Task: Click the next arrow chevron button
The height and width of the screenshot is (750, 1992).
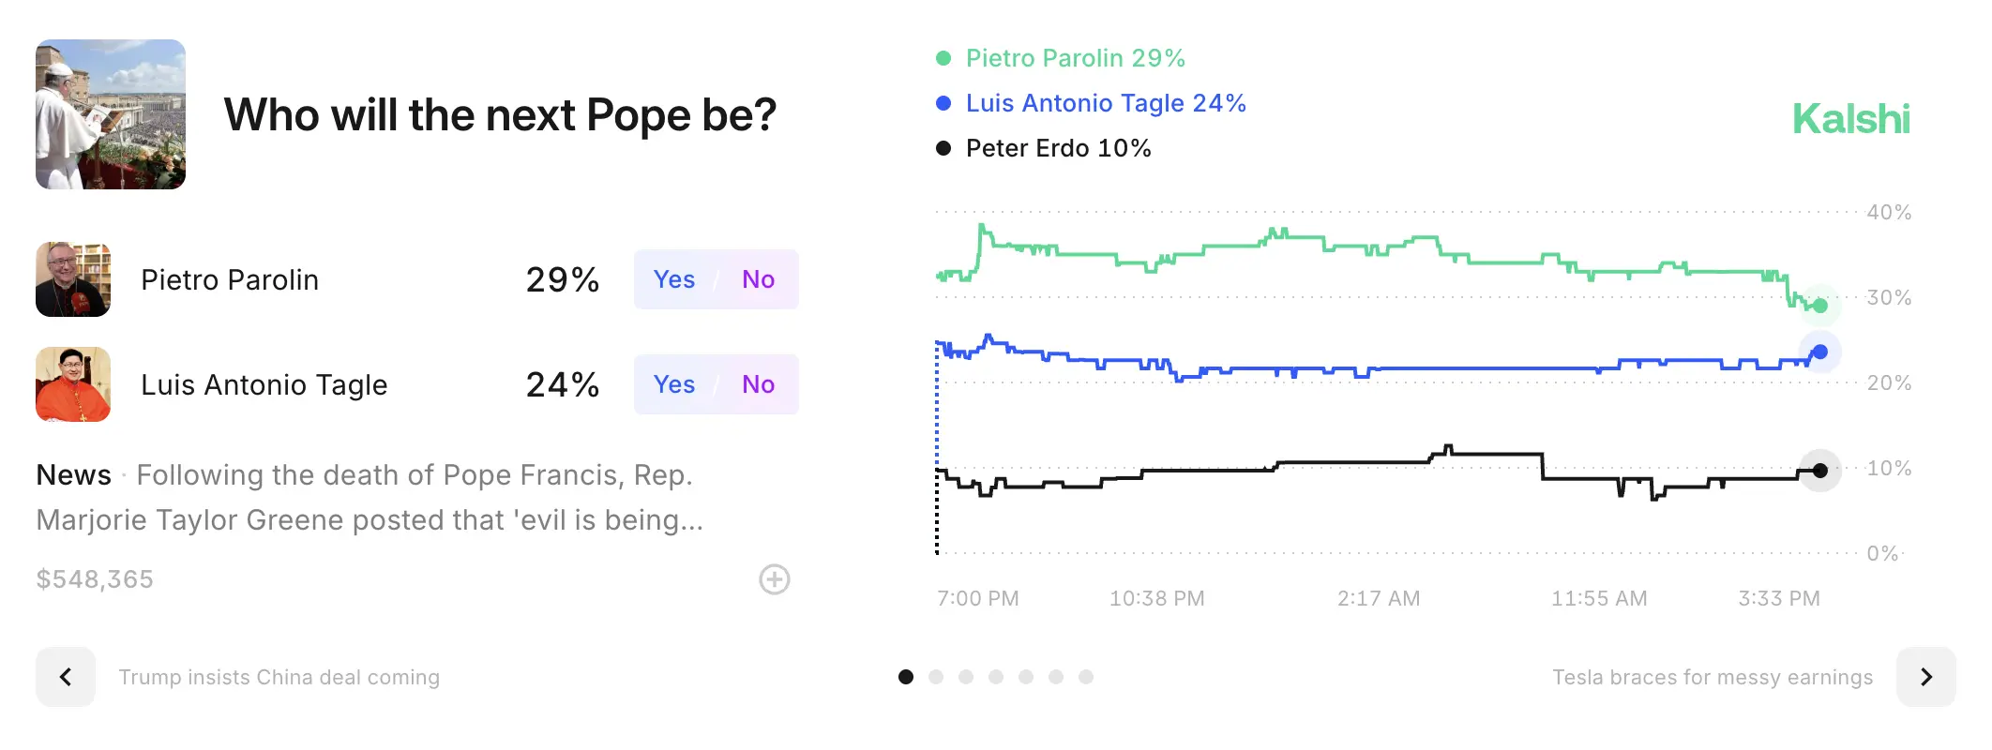Action: coord(1925,677)
